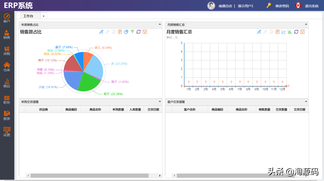This screenshot has height=181, width=324.
Task: Collapse the 客户交货提醒 panel
Action: click(x=306, y=102)
